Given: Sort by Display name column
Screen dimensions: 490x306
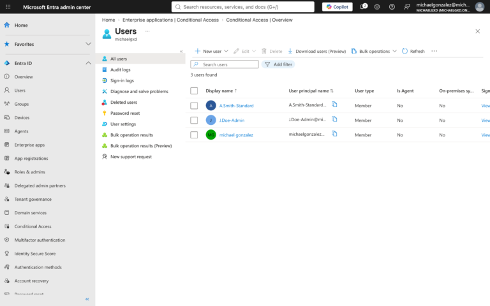Looking at the screenshot, I should (221, 91).
